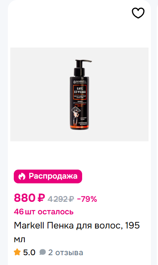
Task: Click the cartoon figure on the bottle label
Action: 75,117
